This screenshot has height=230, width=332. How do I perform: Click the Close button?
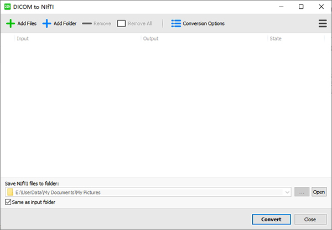[x=310, y=219]
